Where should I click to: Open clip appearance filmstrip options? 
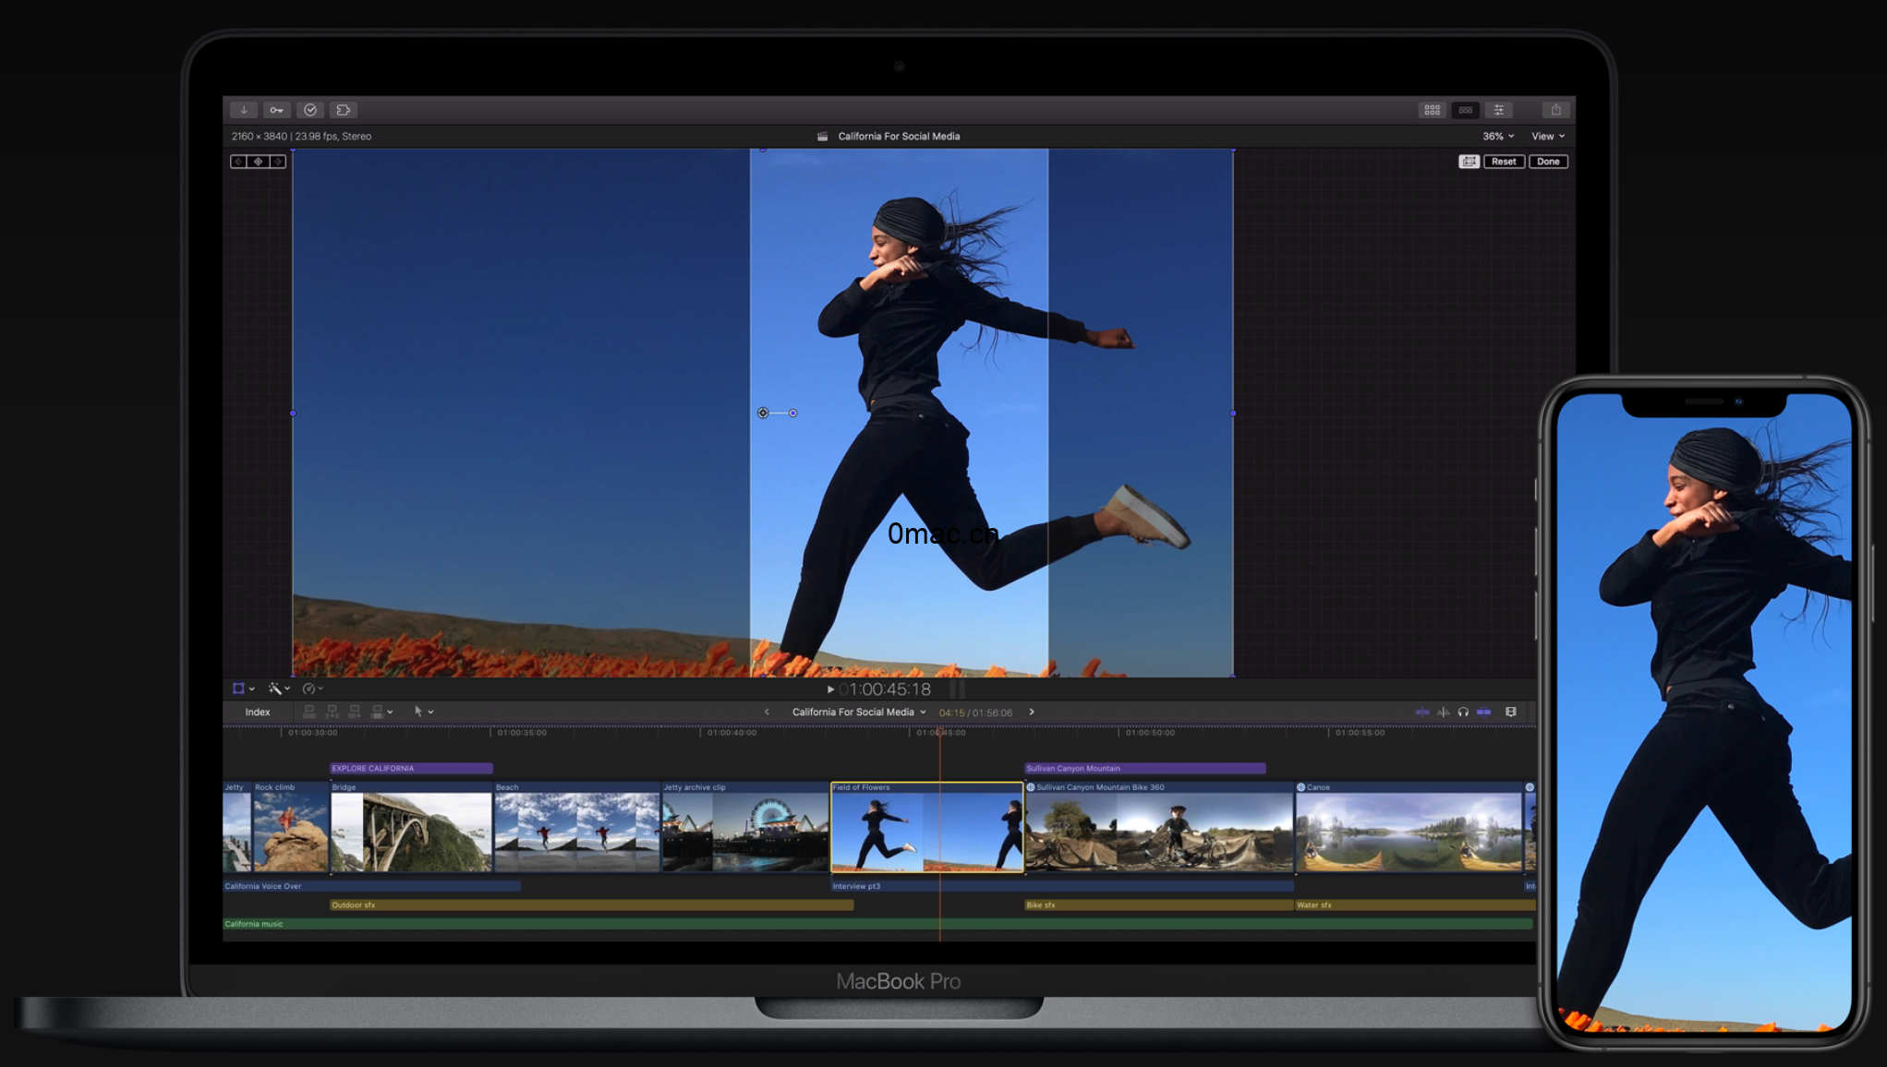[1511, 712]
